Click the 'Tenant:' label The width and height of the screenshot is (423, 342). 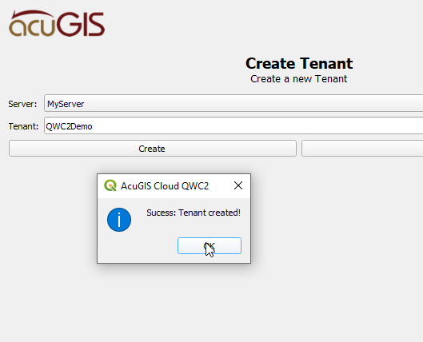23,126
